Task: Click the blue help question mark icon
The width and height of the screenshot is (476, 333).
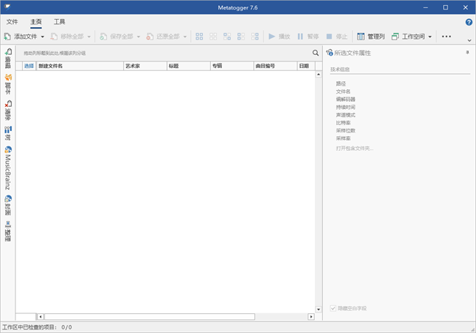Action: click(469, 22)
